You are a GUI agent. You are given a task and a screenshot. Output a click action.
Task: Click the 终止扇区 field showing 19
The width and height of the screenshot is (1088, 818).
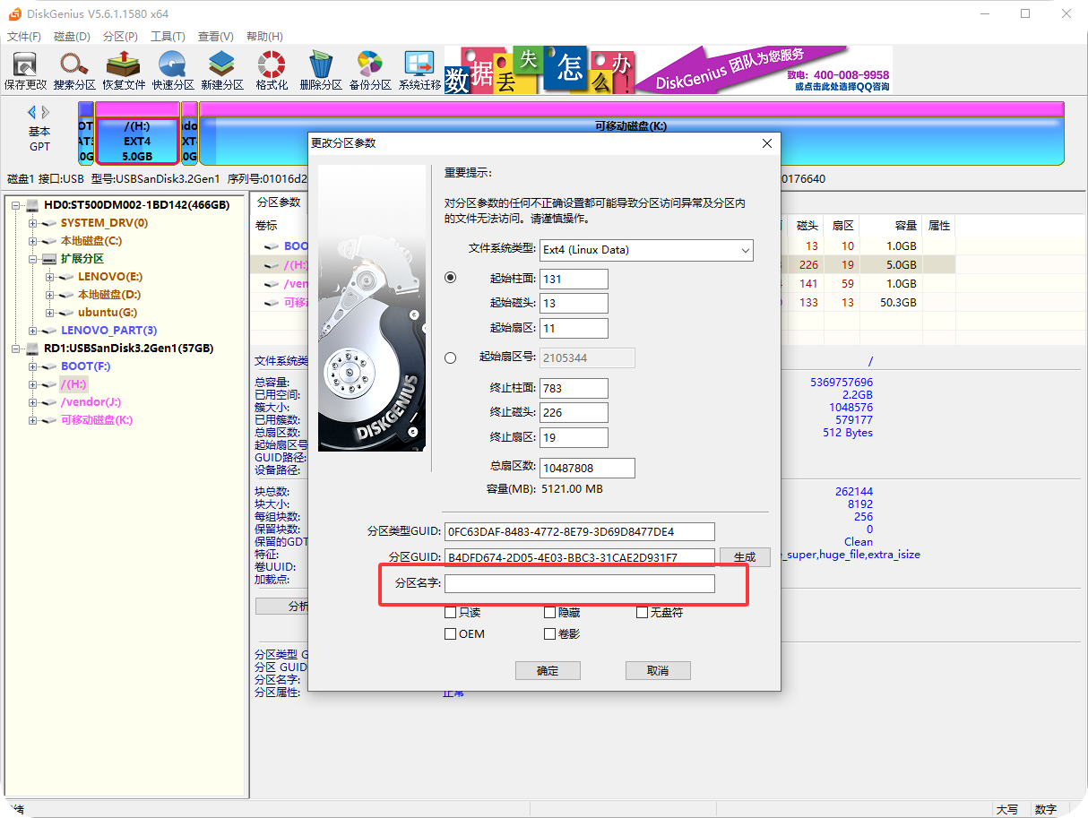point(574,438)
